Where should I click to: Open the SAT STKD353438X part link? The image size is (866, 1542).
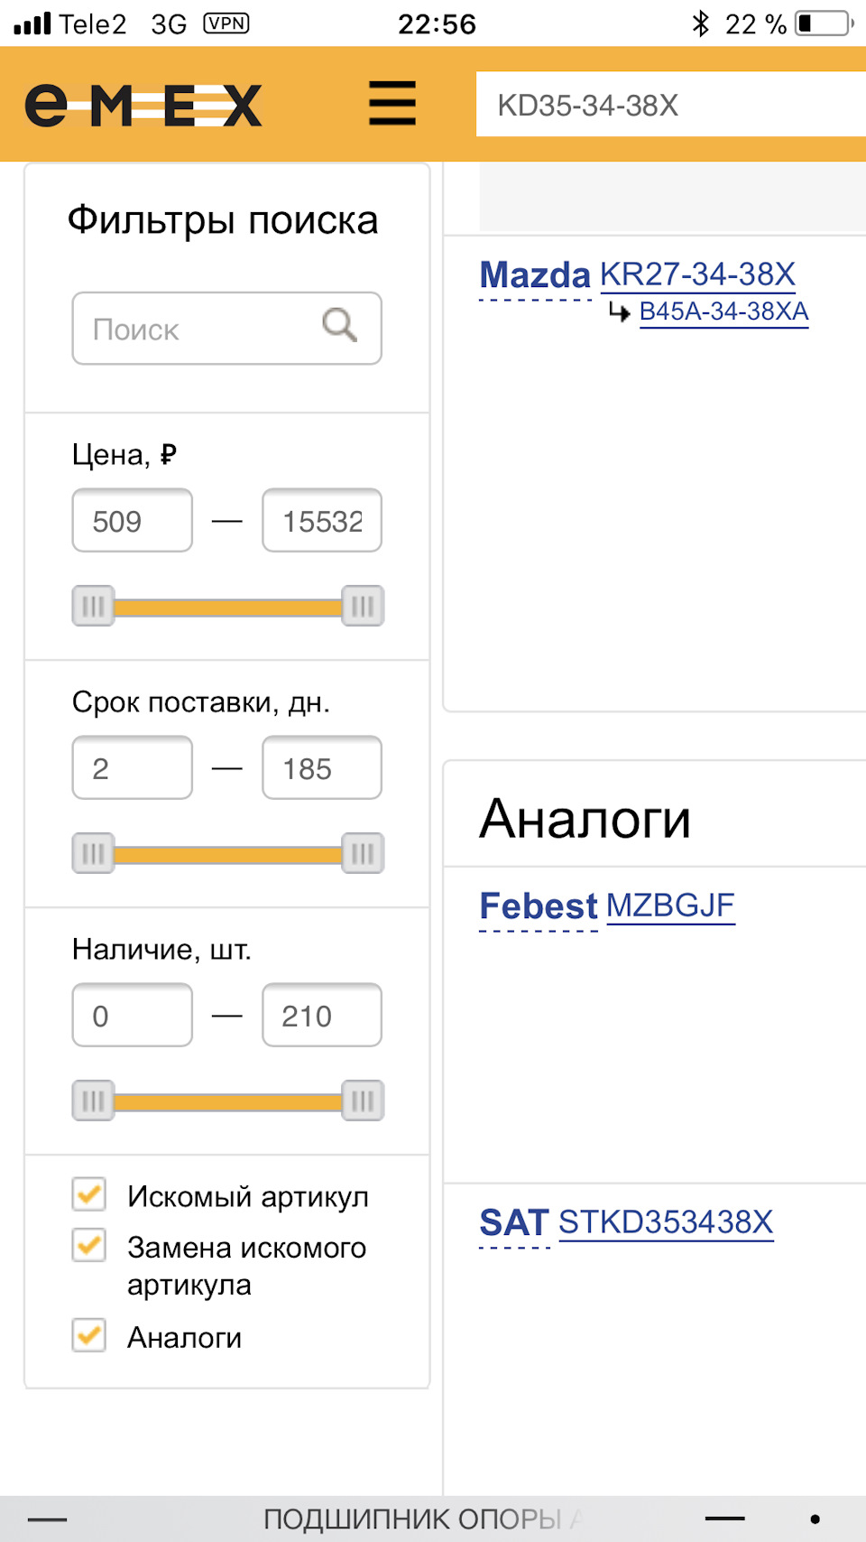666,1222
